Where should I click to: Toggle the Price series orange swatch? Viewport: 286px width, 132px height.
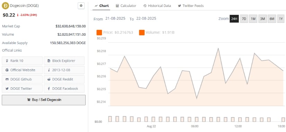(x=99, y=33)
